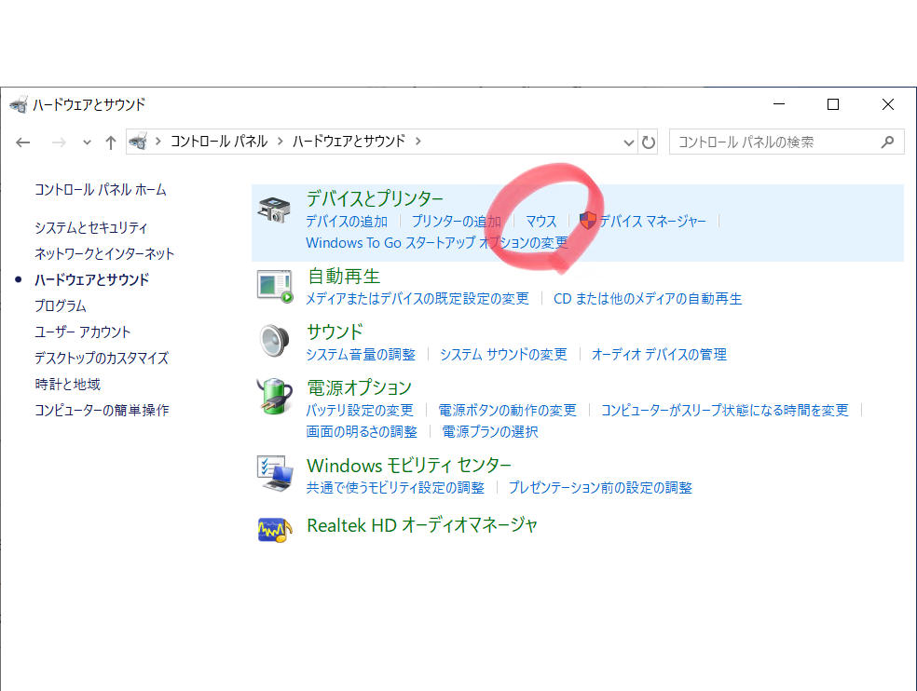Click the search magnifier icon
Viewport: 917px width, 691px height.
click(887, 142)
